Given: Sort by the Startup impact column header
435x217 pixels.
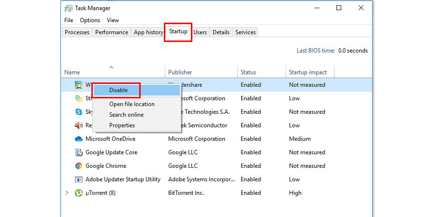Looking at the screenshot, I should pos(310,72).
